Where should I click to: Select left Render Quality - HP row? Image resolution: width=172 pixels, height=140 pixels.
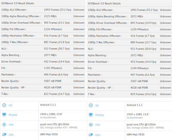[x=43, y=88]
